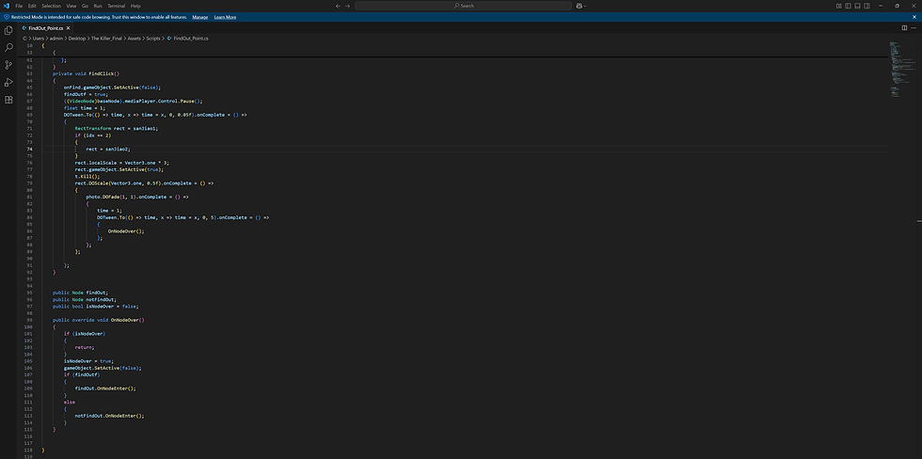Click the Copilot icon in title bar
The width and height of the screenshot is (922, 459).
[580, 6]
